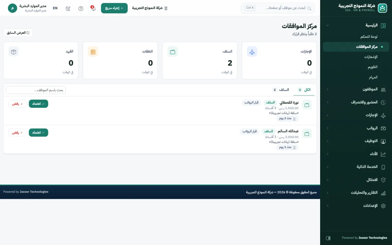Image resolution: width=392 pixels, height=245 pixels.
Task: Click wallet icon in نورة القحطاني row
Action: [x=307, y=105]
